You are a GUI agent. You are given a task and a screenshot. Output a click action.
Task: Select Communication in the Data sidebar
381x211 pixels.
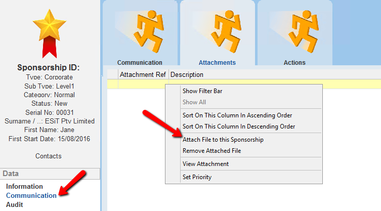click(x=31, y=195)
